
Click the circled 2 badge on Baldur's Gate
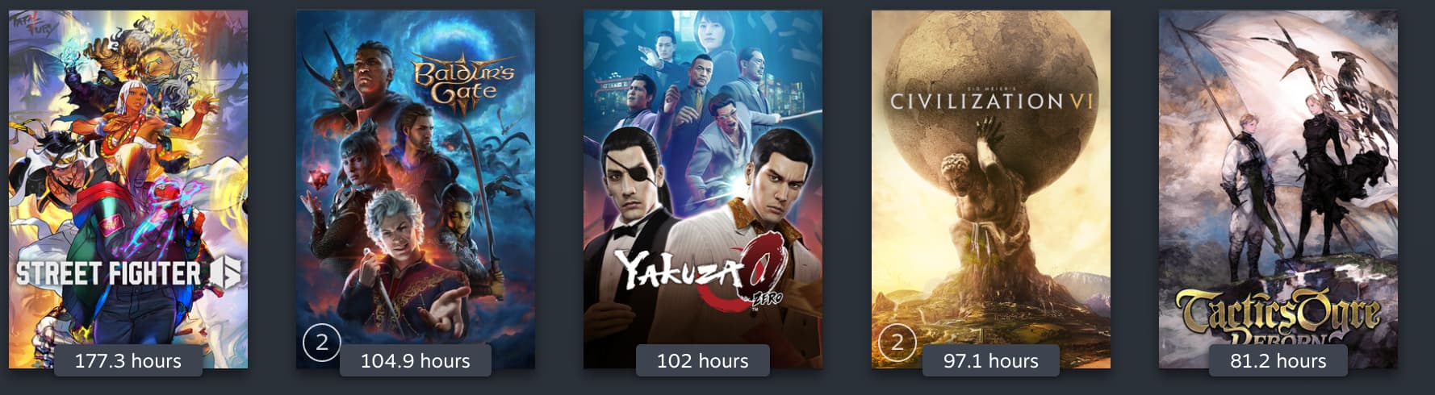(x=321, y=343)
